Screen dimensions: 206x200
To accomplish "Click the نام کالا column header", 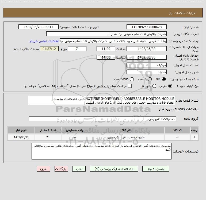I will tap(126, 130).
